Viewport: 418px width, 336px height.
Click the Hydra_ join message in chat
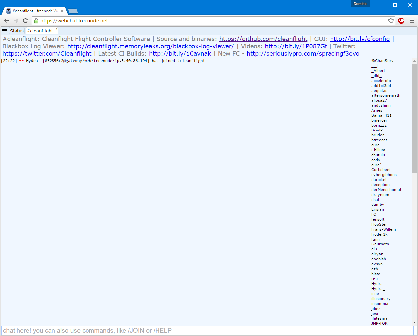click(x=103, y=61)
